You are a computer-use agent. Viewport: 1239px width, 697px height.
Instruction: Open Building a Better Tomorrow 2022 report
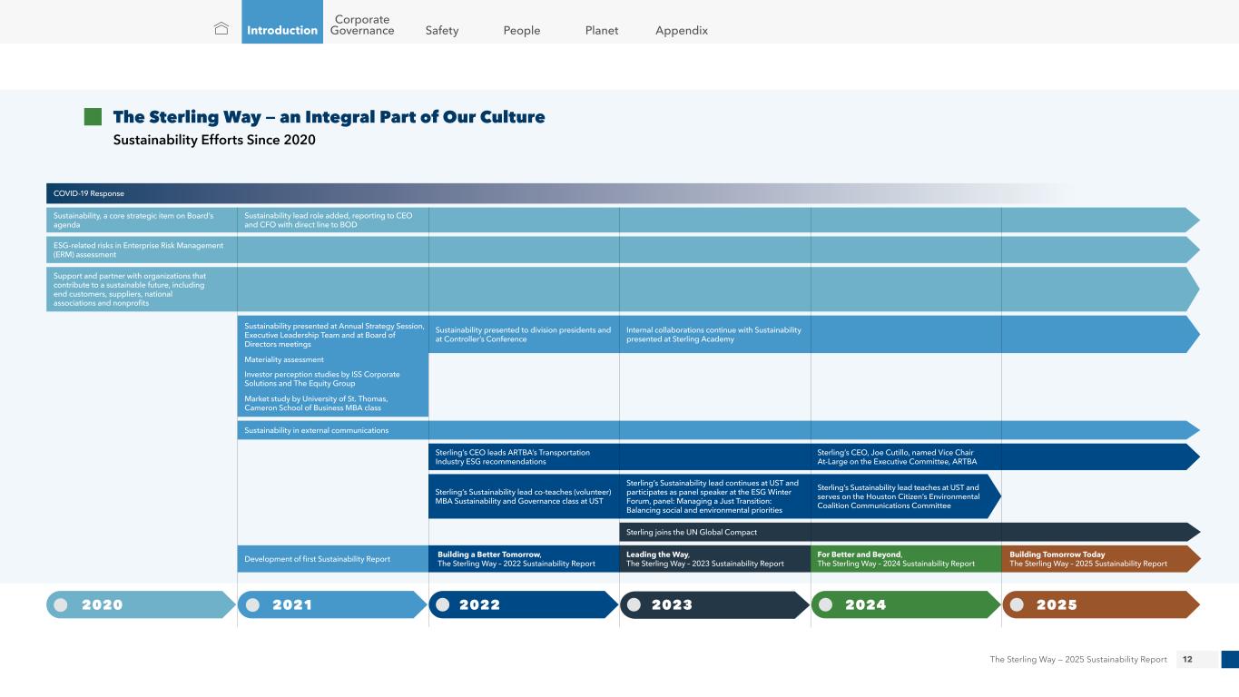point(517,559)
